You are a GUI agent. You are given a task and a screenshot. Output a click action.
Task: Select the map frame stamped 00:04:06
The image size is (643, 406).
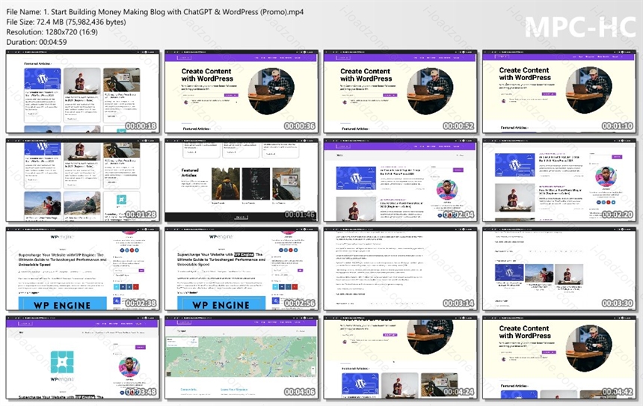241,357
